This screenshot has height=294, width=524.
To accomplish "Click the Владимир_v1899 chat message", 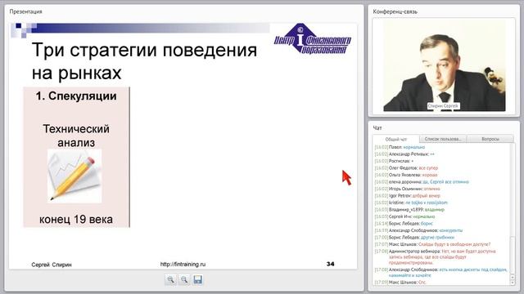I will [409, 210].
